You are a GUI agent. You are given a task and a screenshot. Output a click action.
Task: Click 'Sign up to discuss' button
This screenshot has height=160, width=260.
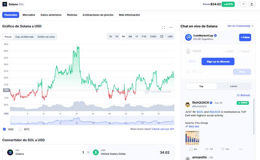[218, 61]
